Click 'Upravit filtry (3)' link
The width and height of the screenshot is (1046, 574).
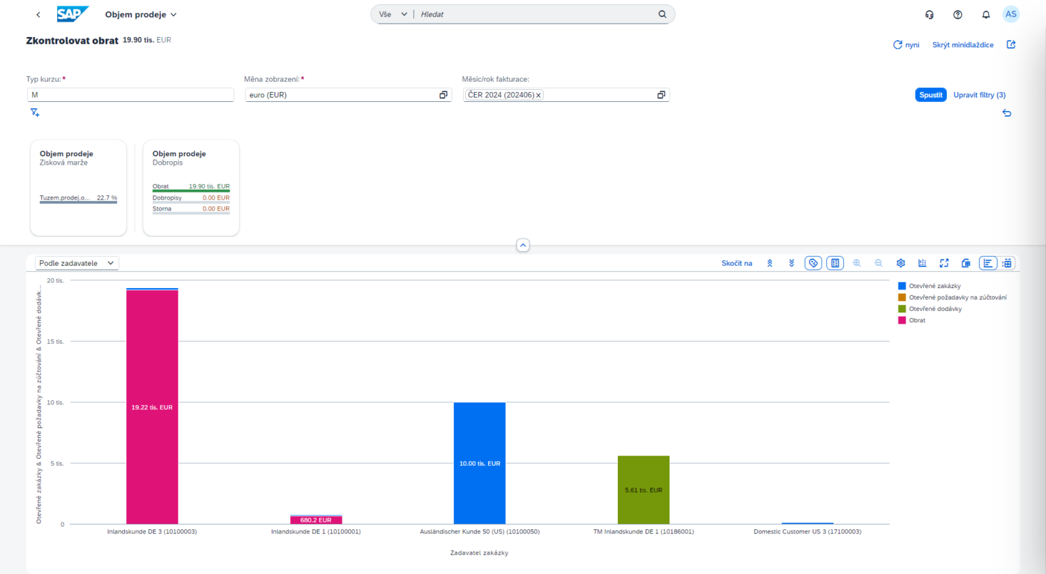[979, 95]
